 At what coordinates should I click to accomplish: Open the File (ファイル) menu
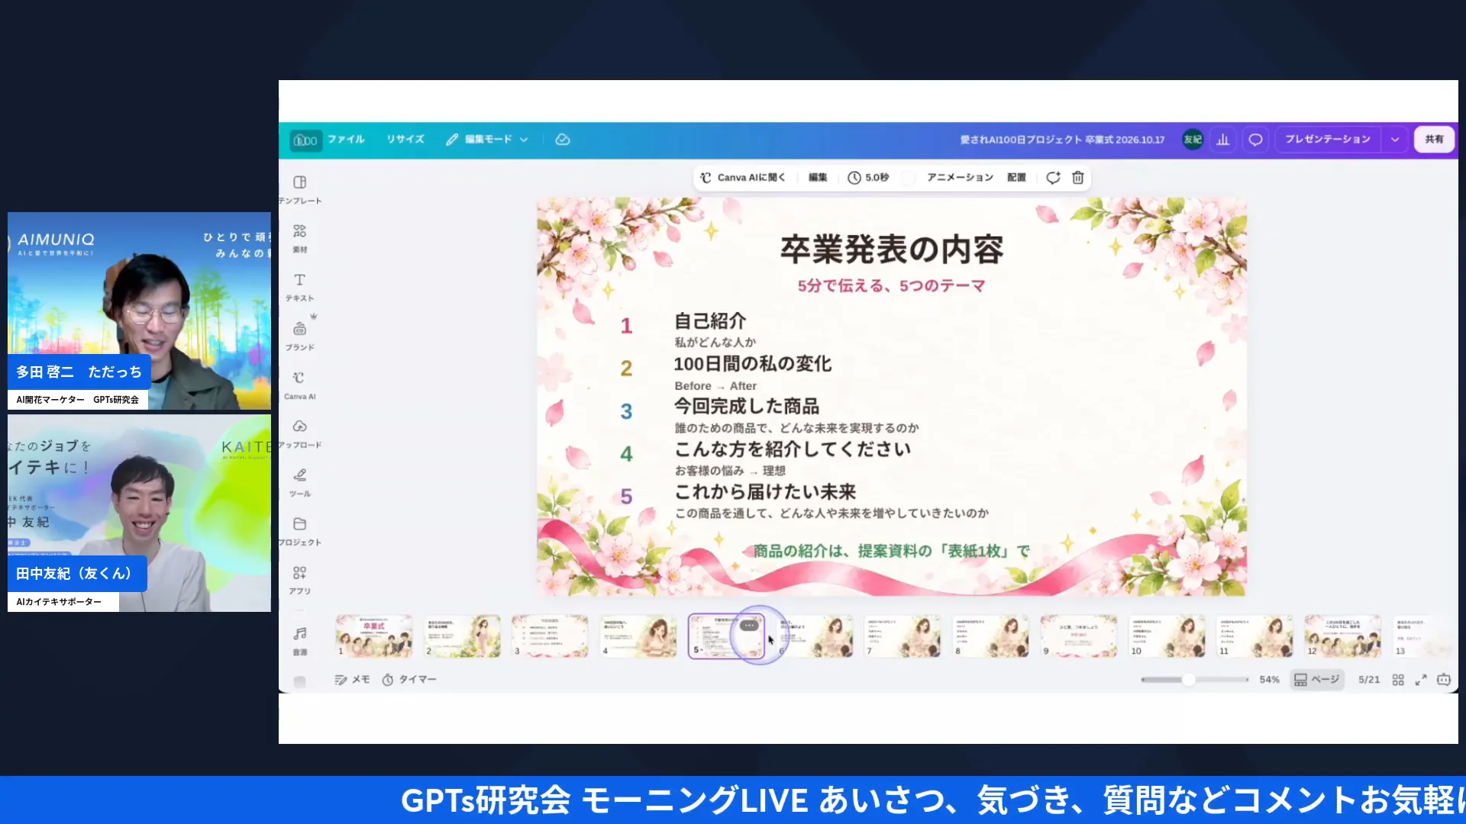click(346, 140)
